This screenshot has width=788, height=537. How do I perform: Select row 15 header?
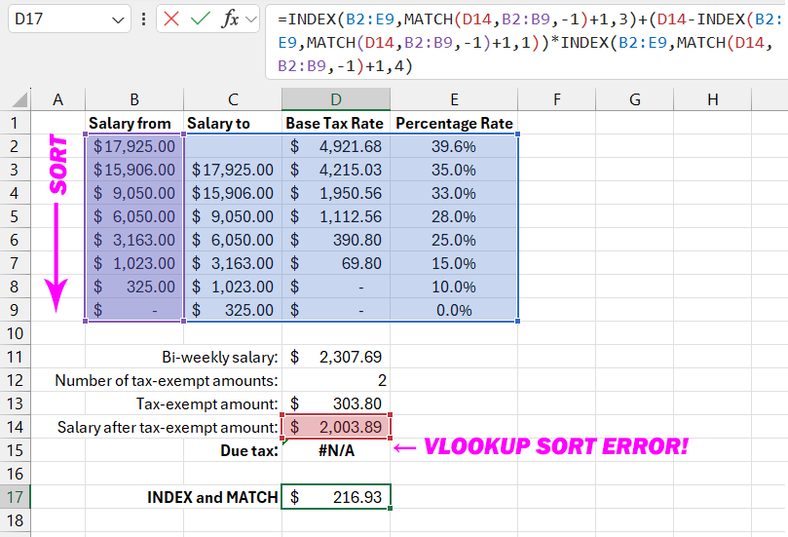pos(15,450)
